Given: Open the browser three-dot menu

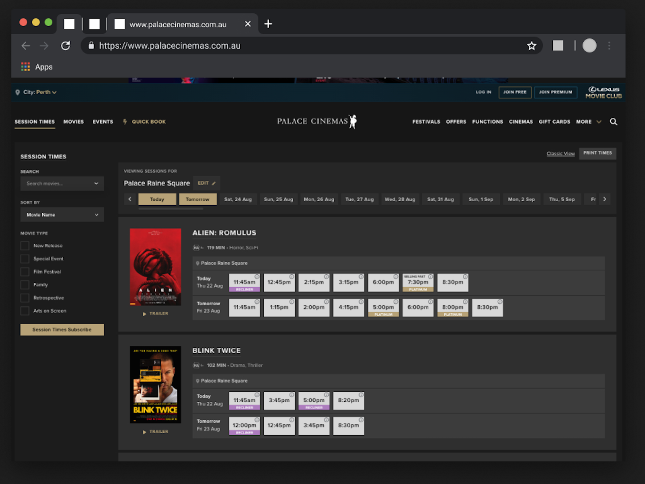Looking at the screenshot, I should tap(609, 46).
